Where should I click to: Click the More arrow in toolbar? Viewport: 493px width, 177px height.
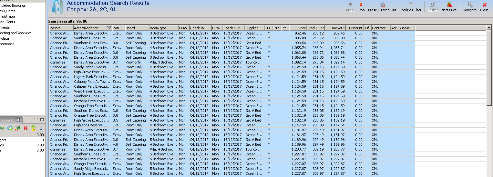(x=350, y=7)
